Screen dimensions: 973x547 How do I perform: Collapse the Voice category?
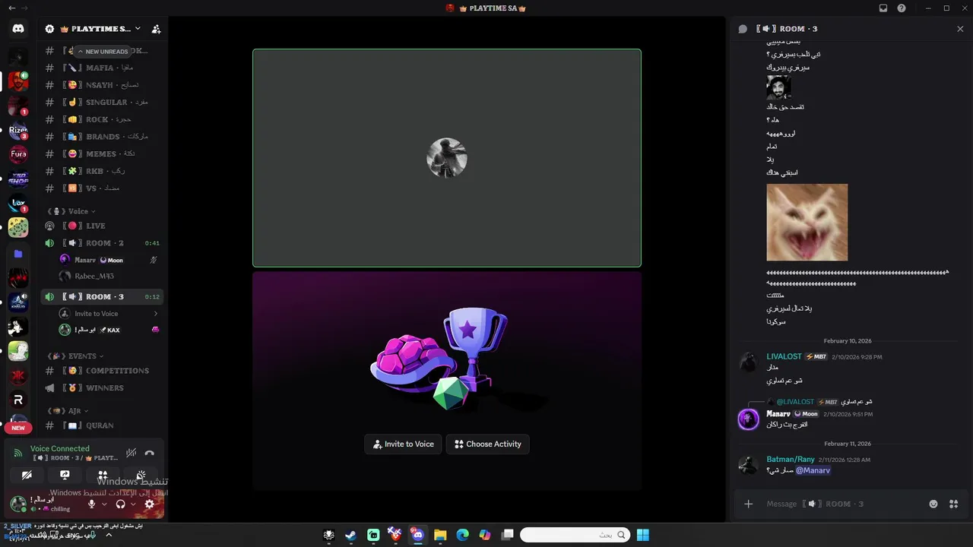[x=72, y=211]
